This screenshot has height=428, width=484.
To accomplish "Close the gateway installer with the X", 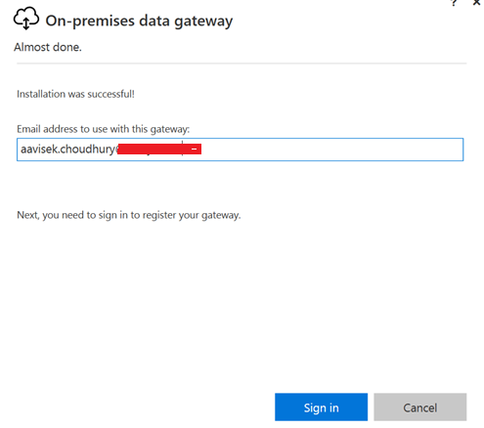I will [476, 2].
